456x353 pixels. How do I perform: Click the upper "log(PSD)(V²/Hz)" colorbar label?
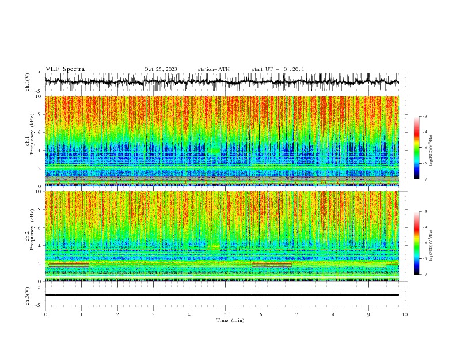point(431,151)
